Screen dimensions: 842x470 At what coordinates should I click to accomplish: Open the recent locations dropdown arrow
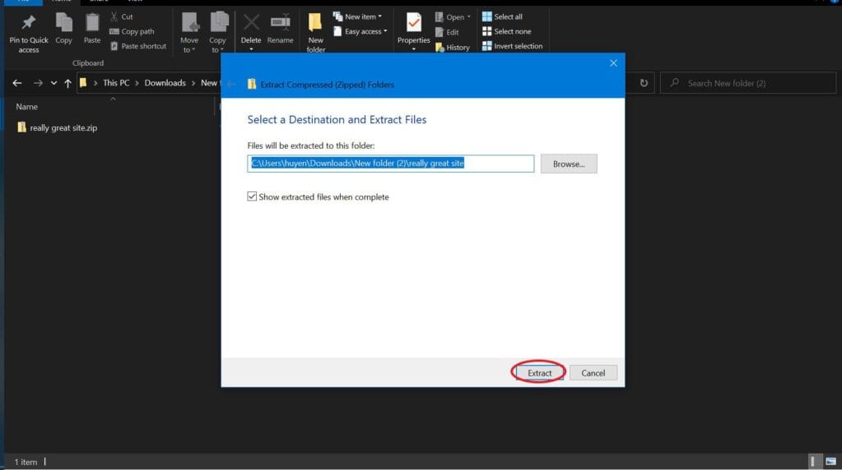tap(53, 83)
